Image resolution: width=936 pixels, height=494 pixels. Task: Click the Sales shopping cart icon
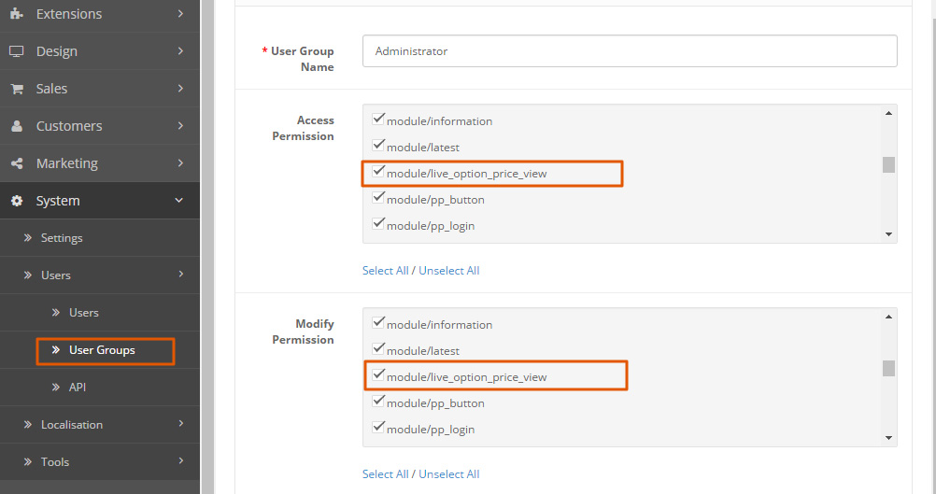click(x=17, y=89)
